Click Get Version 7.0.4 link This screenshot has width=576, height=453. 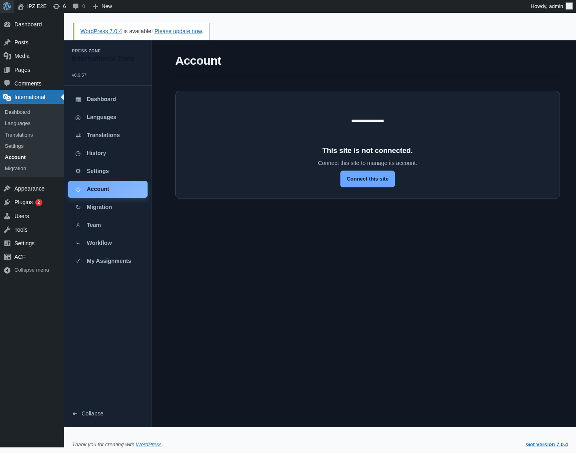click(x=547, y=445)
